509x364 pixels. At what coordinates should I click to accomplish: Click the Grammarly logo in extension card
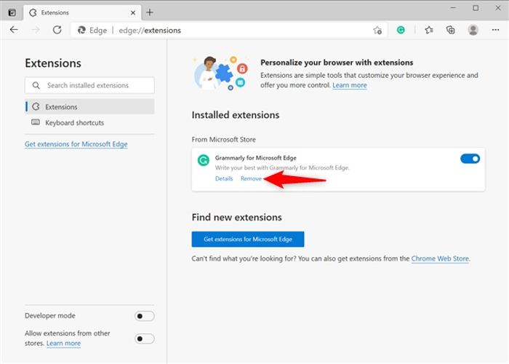204,160
